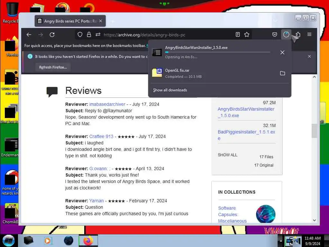Open the completed OpenGL fix.rar download

click(213, 73)
